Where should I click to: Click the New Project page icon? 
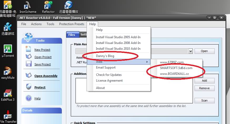click(28, 49)
